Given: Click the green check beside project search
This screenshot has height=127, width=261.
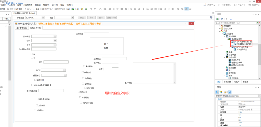Looking at the screenshot, I should point(257,23).
